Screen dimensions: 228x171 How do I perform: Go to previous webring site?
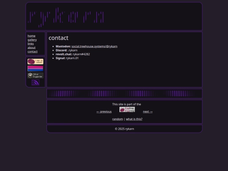coord(104,111)
